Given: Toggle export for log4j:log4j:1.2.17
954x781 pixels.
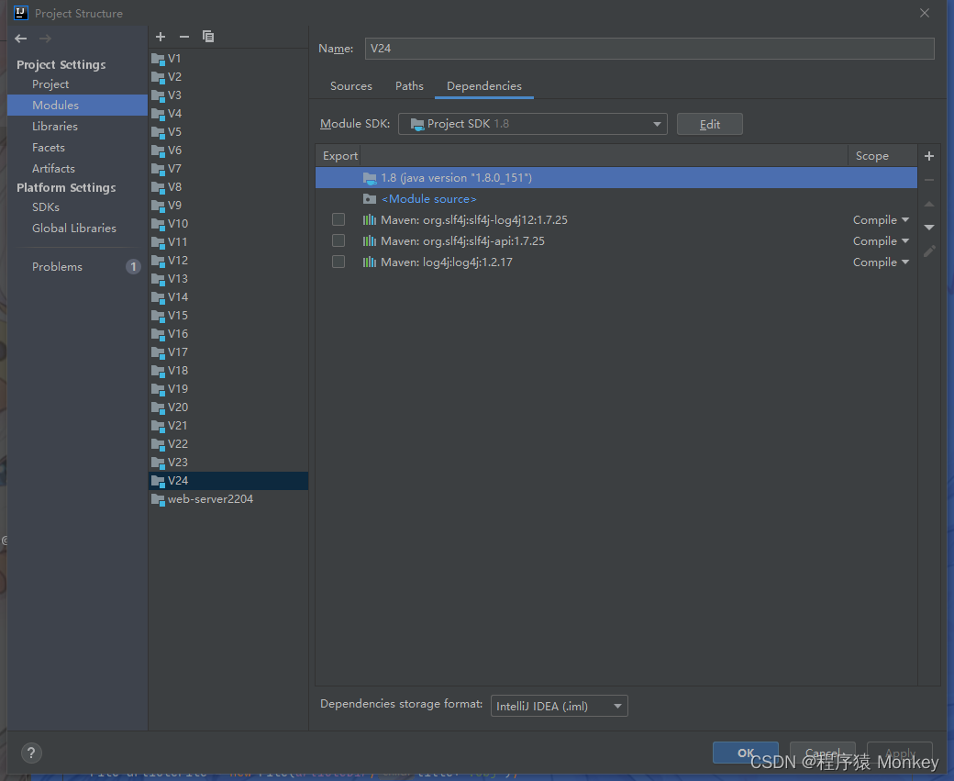Looking at the screenshot, I should [338, 262].
